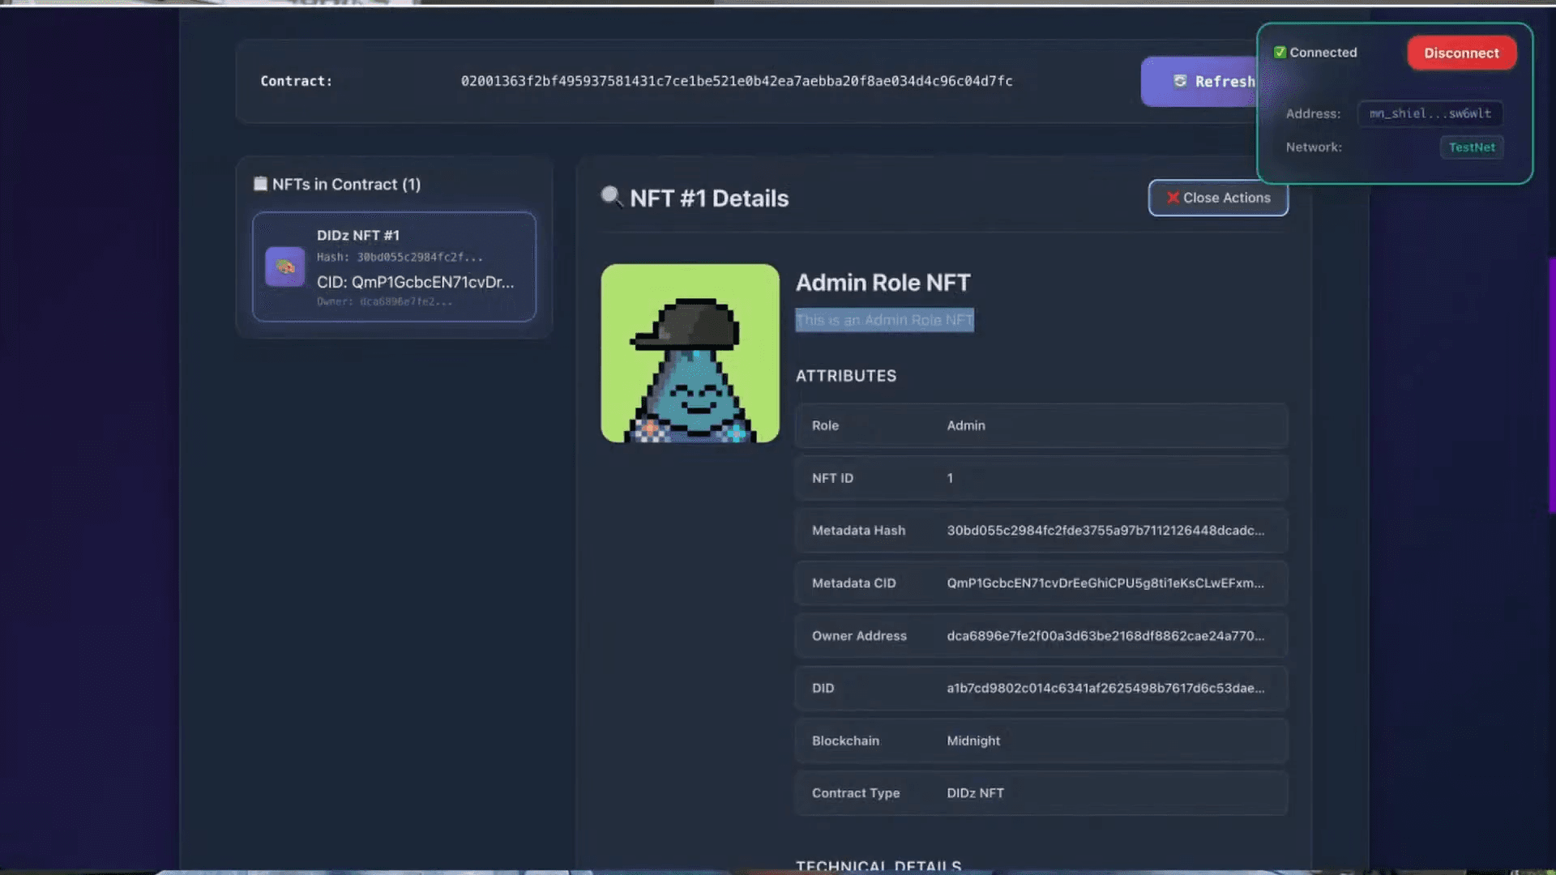Click the large Admin Role NFT image
1556x875 pixels.
tap(690, 353)
